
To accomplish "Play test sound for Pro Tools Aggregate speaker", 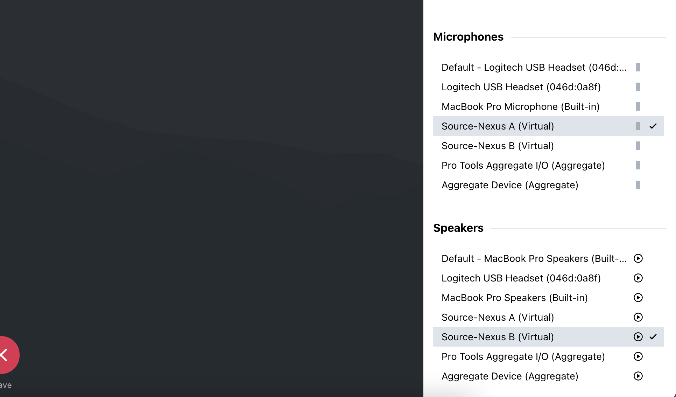I will (x=638, y=356).
